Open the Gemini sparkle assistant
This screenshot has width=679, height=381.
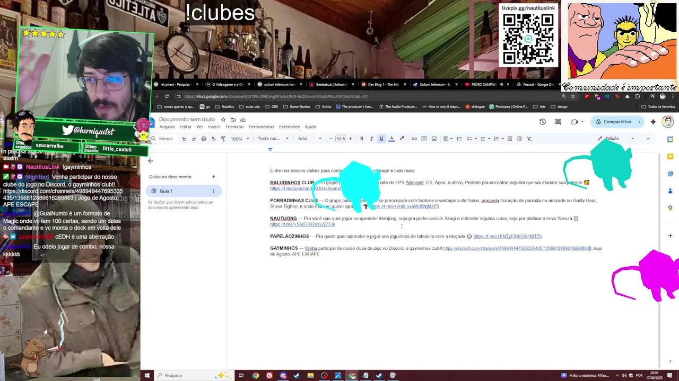(x=653, y=122)
